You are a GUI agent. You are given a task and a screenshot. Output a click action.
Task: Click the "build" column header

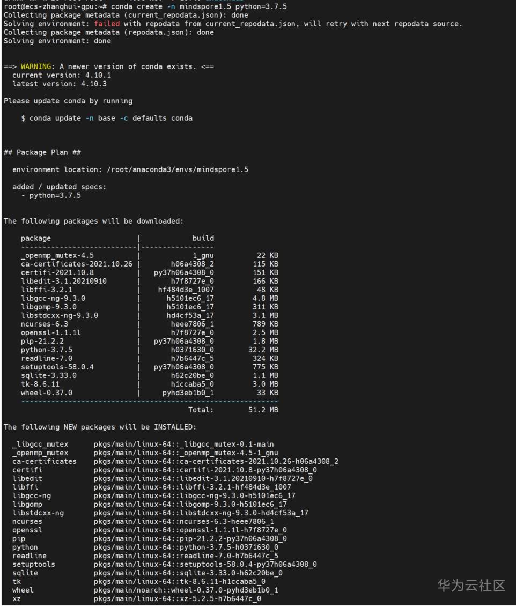click(203, 238)
